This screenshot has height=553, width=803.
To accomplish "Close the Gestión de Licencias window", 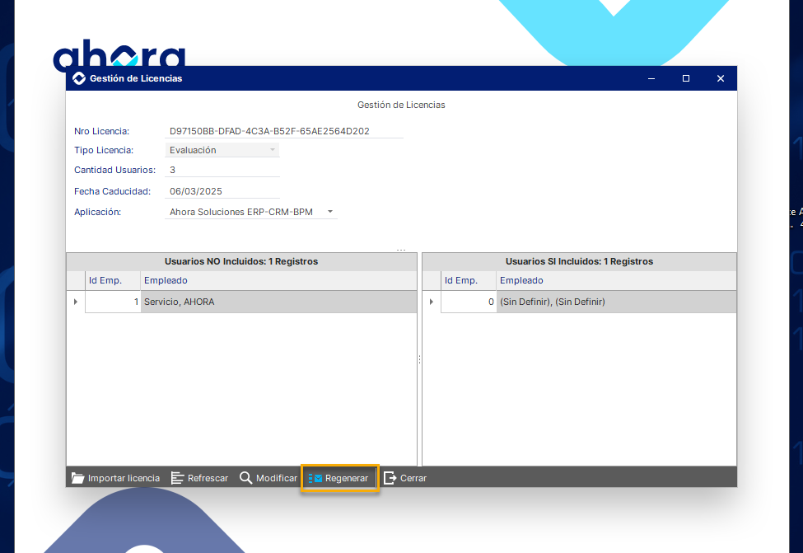I will click(721, 78).
